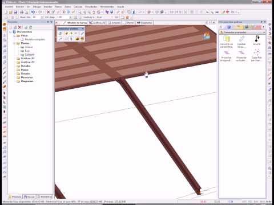Screen dimensions: 274x205
Task: Click the red X delete toolbar icon
Action: (x=48, y=12)
